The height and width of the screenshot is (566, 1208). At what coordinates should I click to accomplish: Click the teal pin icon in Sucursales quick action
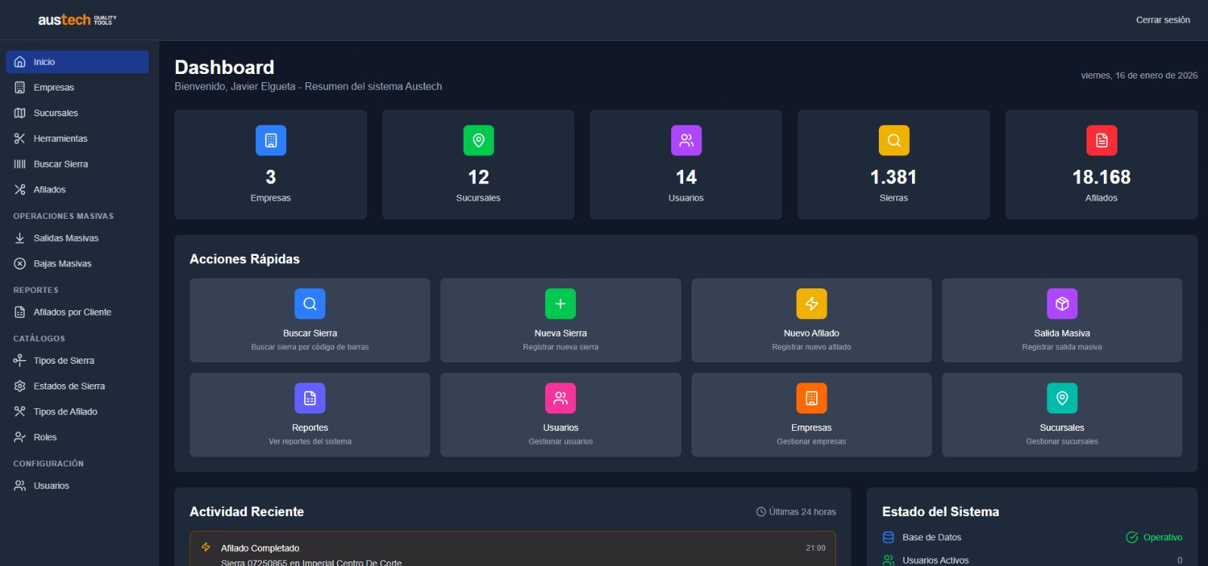(x=1062, y=398)
